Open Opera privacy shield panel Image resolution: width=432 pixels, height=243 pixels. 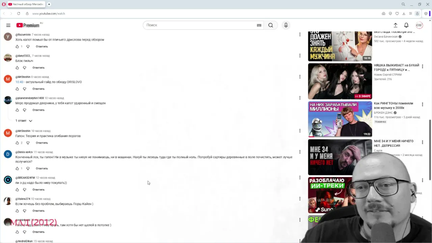[x=390, y=13]
